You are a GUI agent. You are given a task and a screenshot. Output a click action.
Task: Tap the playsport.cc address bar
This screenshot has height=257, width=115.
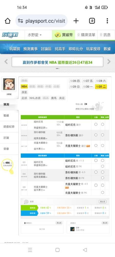pos(42,21)
